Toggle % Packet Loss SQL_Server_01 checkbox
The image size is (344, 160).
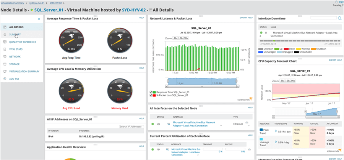(151, 95)
